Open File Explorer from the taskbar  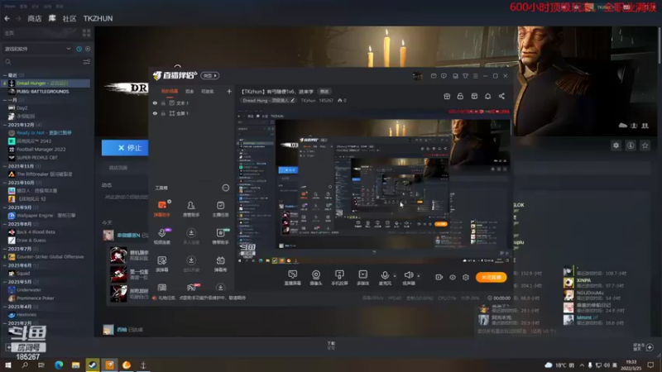pyautogui.click(x=75, y=365)
